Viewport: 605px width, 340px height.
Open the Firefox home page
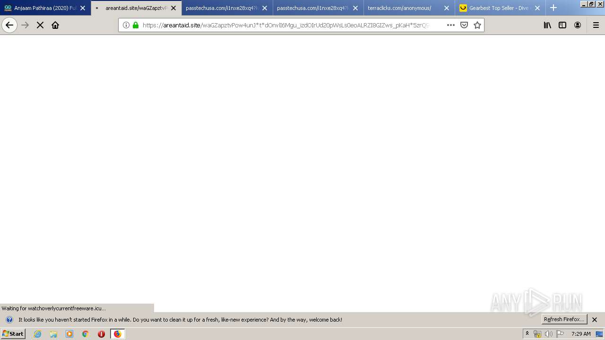pos(55,25)
